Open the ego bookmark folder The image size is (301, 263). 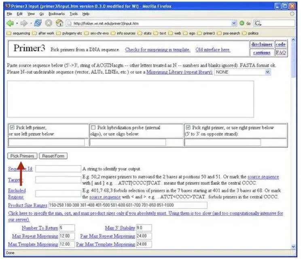[x=189, y=33]
